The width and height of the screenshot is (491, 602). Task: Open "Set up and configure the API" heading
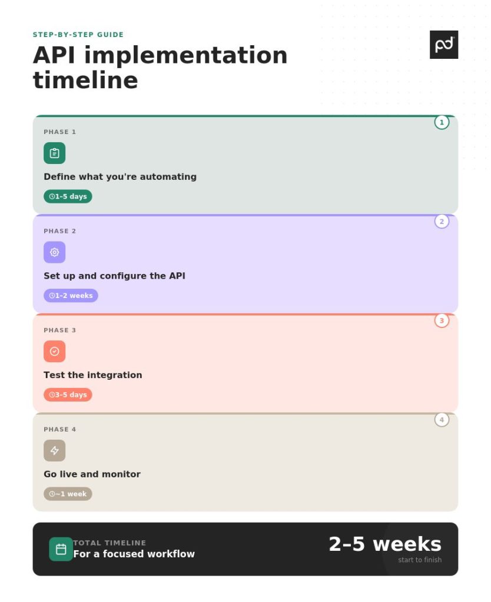pyautogui.click(x=114, y=276)
